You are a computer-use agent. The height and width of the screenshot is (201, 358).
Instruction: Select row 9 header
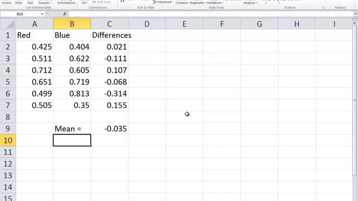pos(8,128)
